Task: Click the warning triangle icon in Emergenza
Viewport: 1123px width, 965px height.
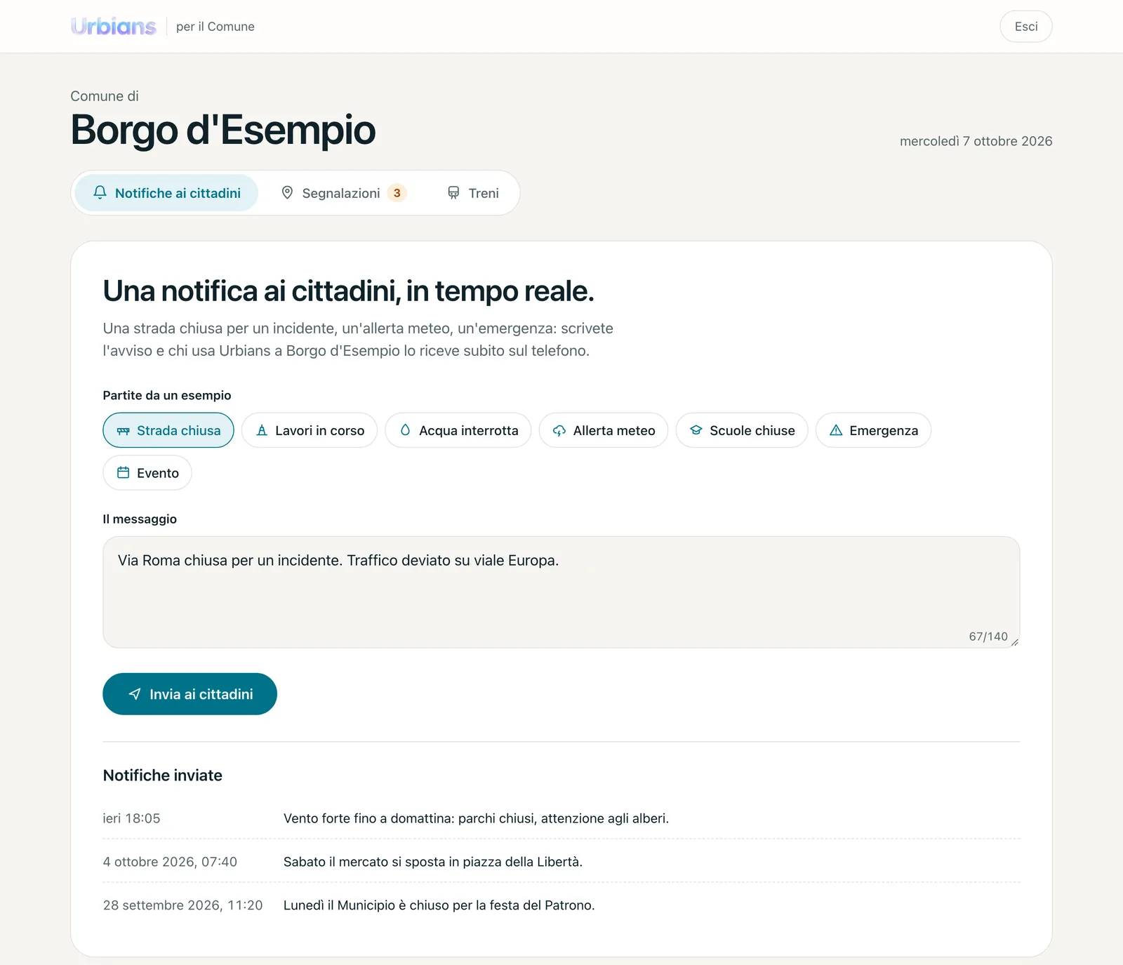Action: pyautogui.click(x=836, y=430)
